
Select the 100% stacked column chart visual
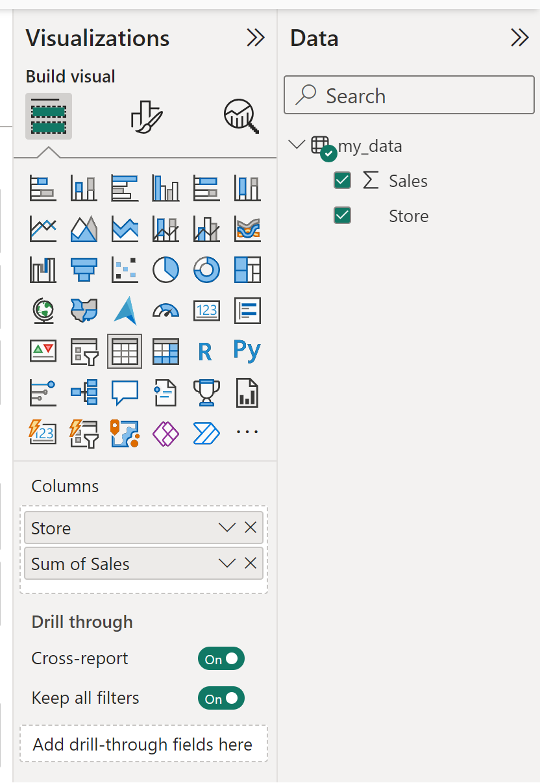[247, 188]
